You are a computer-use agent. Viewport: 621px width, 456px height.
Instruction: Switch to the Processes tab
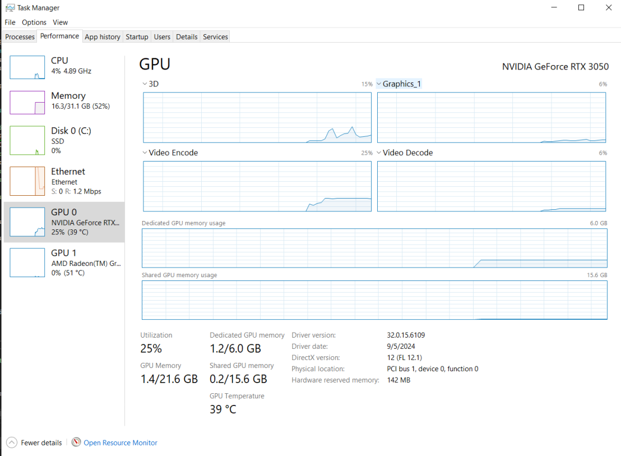[20, 37]
